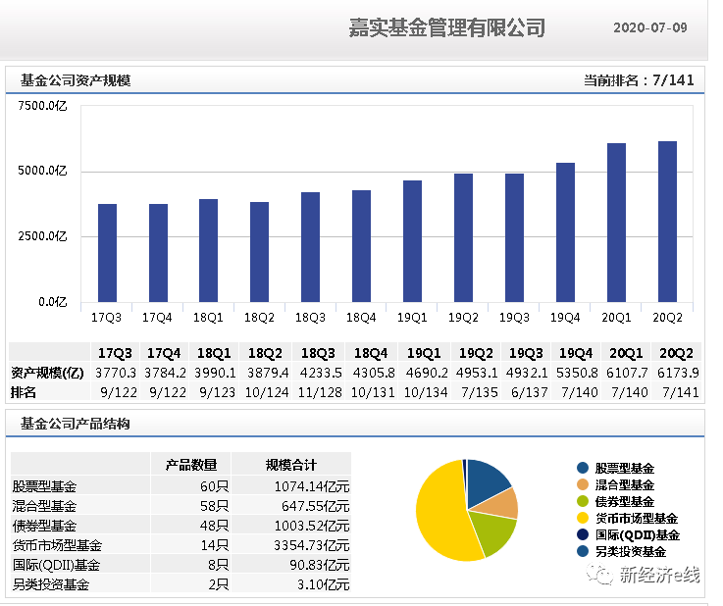Viewport: 723px width, 606px height.
Task: Click the 当前排名：7/141 text
Action: pos(639,80)
